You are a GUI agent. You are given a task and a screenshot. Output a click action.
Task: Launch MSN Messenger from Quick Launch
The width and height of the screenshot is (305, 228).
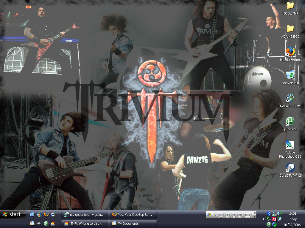pyautogui.click(x=39, y=214)
